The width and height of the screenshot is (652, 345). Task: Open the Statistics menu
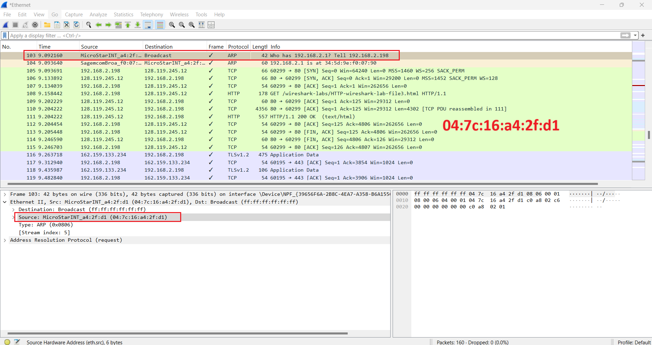coord(123,15)
